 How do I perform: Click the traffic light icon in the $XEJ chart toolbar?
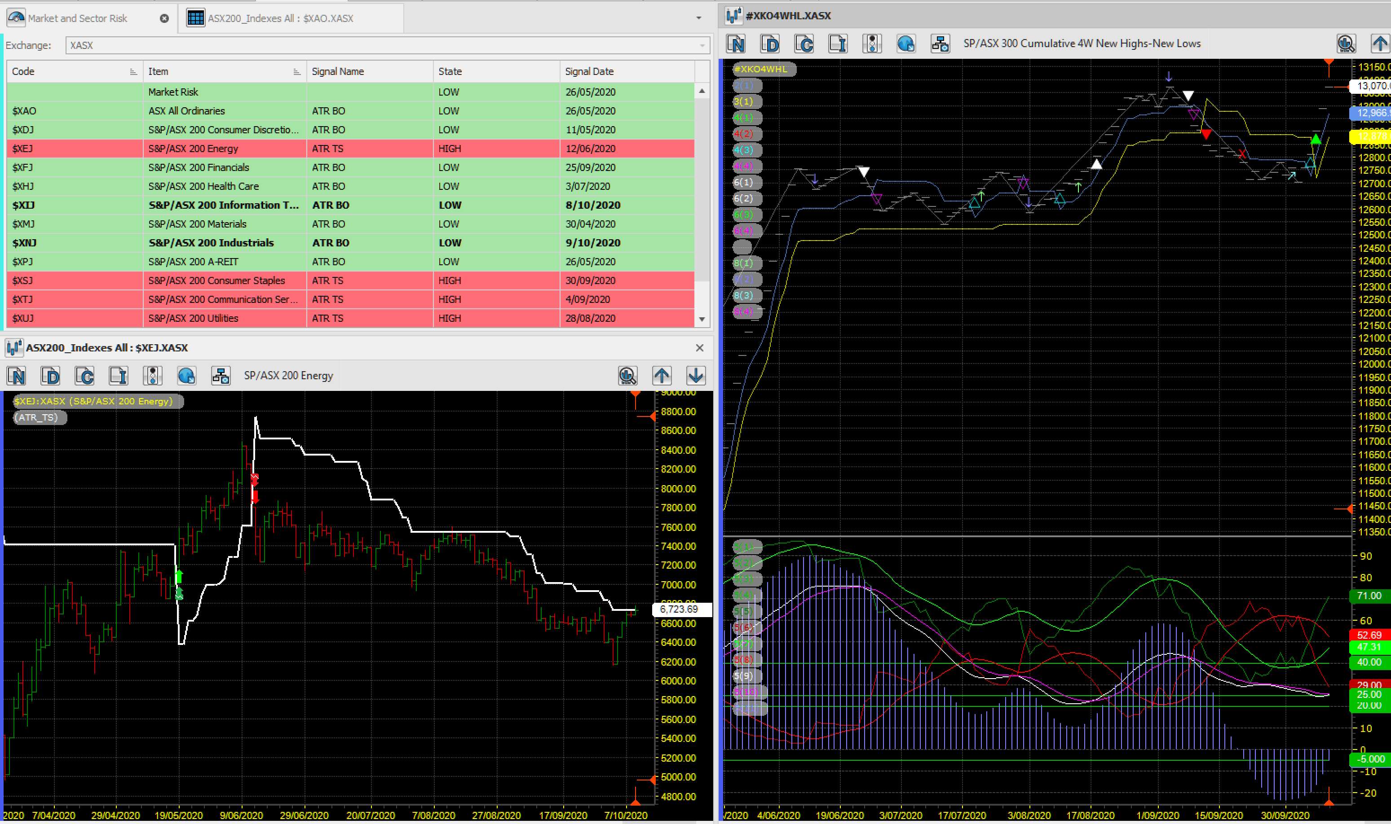pyautogui.click(x=152, y=376)
